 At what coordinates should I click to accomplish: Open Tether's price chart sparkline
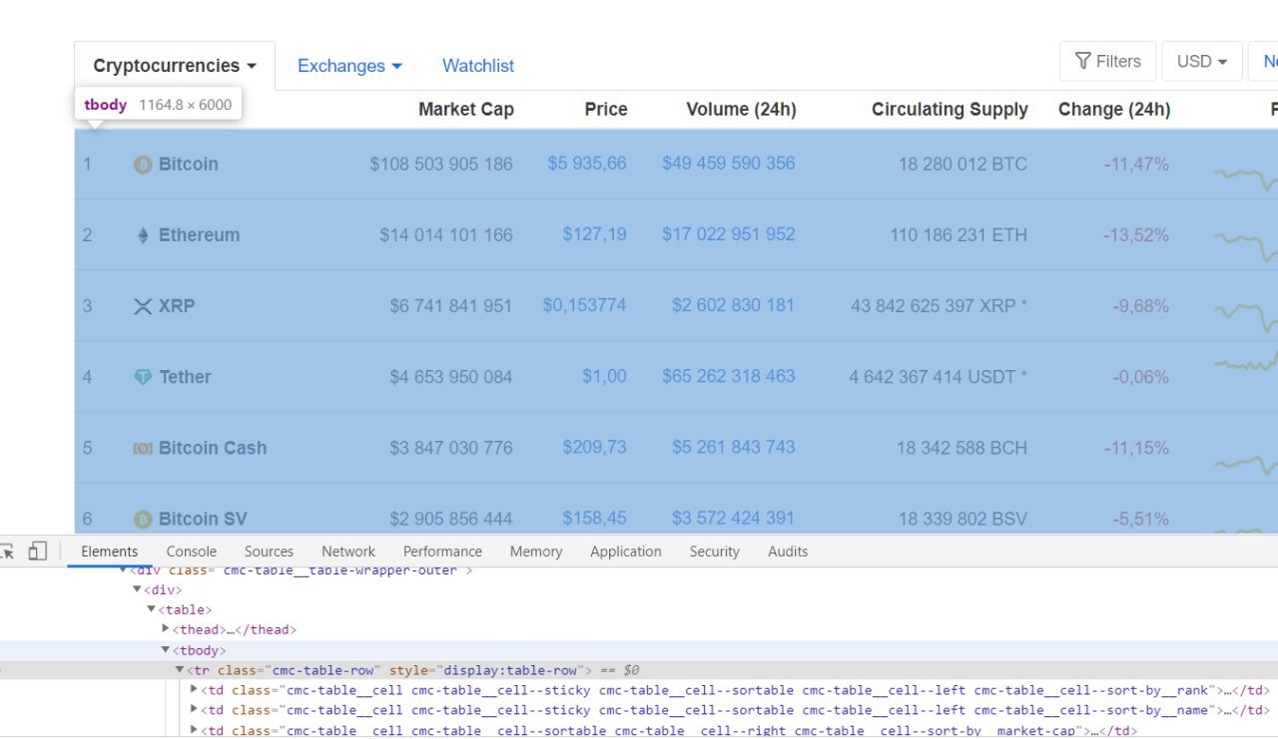click(1246, 364)
